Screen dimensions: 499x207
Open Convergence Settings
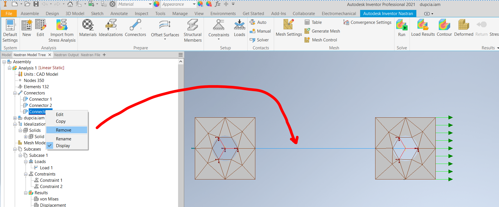(x=367, y=22)
